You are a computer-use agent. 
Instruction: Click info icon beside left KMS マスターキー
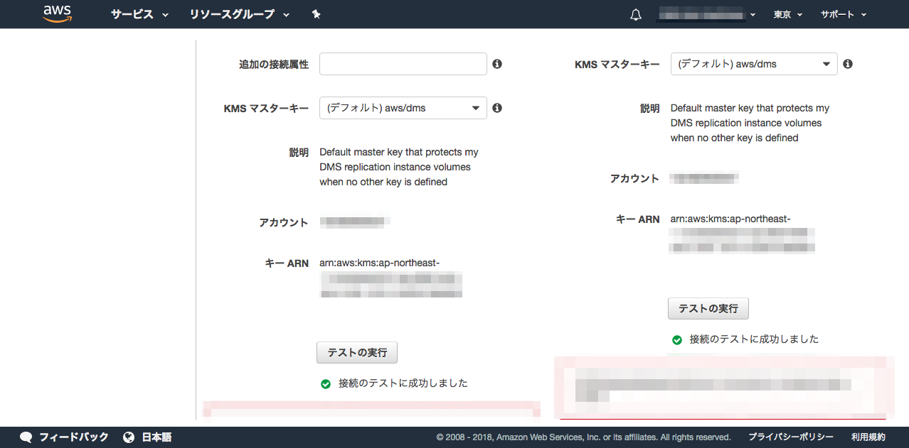pos(497,108)
